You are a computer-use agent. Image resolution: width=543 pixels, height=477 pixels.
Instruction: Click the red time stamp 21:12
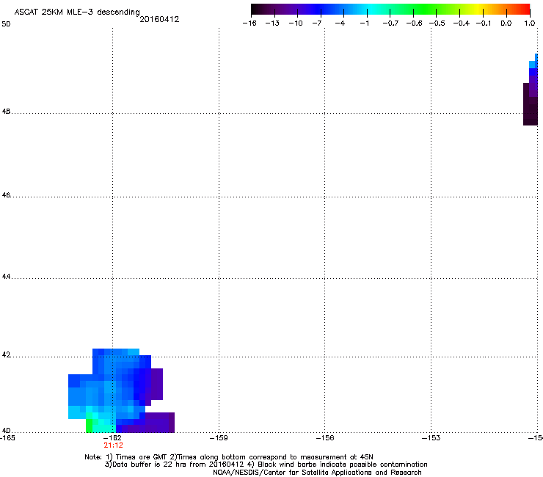coord(113,445)
